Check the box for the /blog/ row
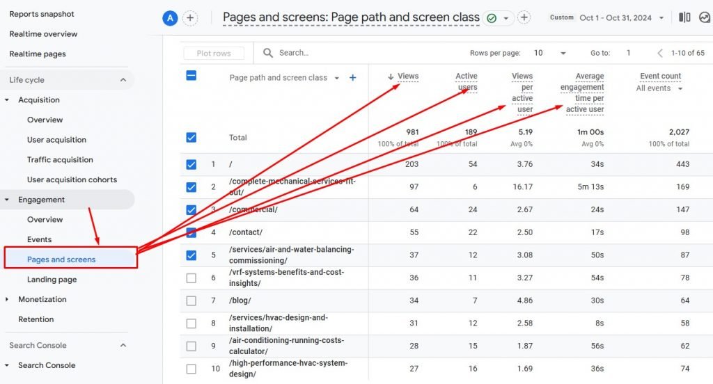The height and width of the screenshot is (384, 713). [191, 301]
